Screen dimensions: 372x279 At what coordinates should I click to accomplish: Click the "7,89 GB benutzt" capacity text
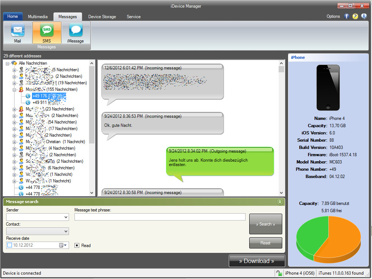pyautogui.click(x=335, y=203)
